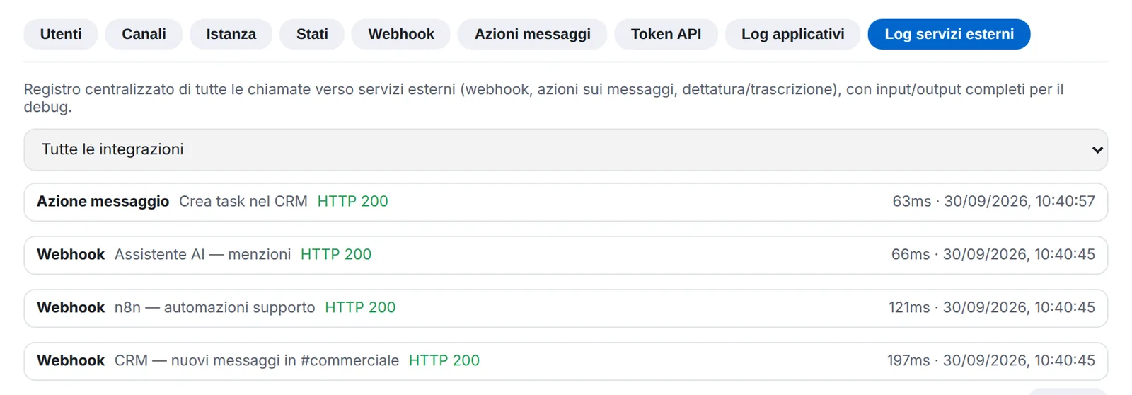Go to the Stati tab
1132x395 pixels.
click(312, 34)
